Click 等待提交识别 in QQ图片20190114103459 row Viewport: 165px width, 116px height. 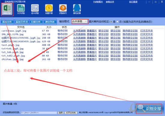(130, 41)
